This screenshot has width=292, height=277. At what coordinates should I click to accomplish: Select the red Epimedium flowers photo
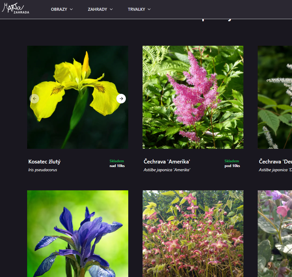(x=193, y=234)
